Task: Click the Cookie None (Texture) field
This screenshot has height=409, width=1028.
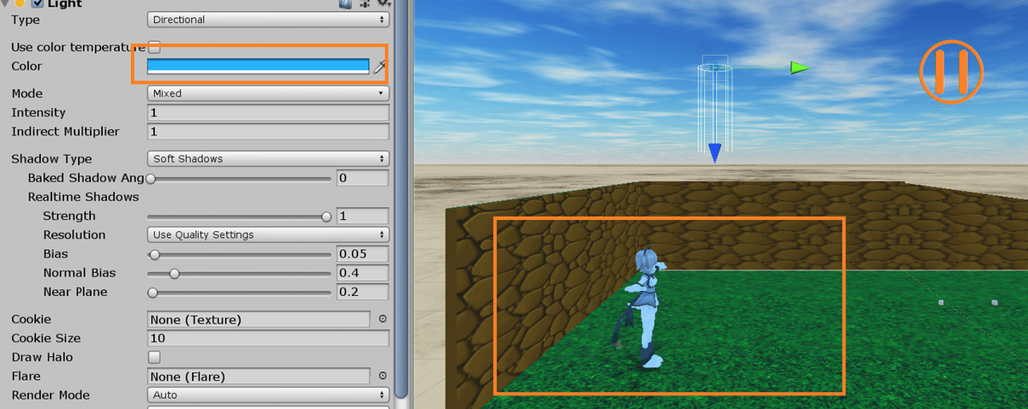Action: pos(258,319)
